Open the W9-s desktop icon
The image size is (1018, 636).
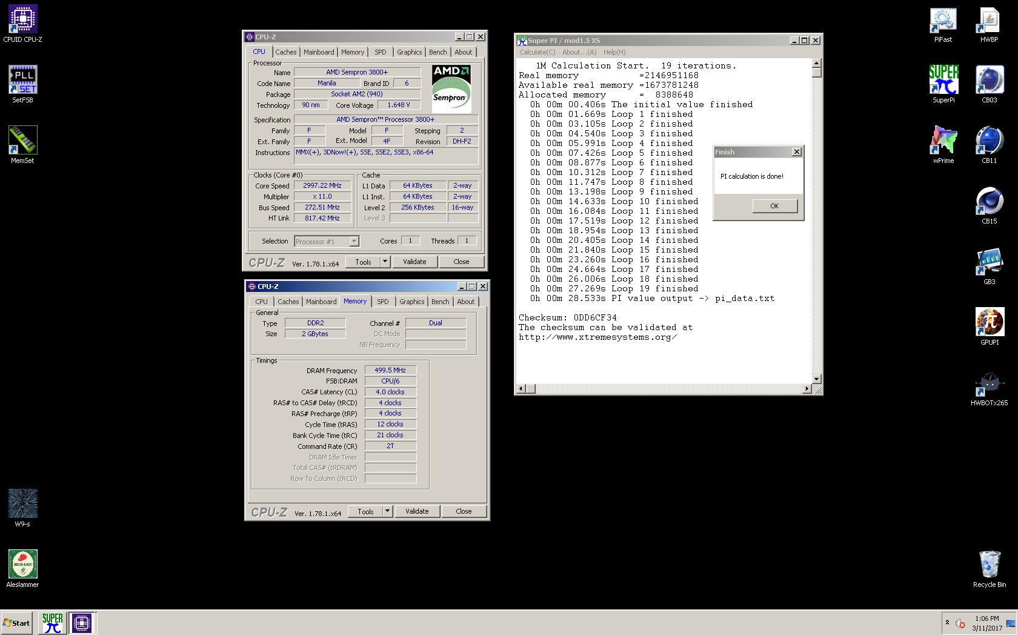[x=22, y=508]
